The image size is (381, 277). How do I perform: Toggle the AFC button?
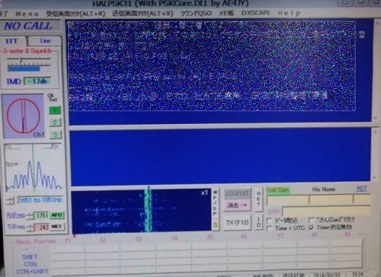coord(57,215)
